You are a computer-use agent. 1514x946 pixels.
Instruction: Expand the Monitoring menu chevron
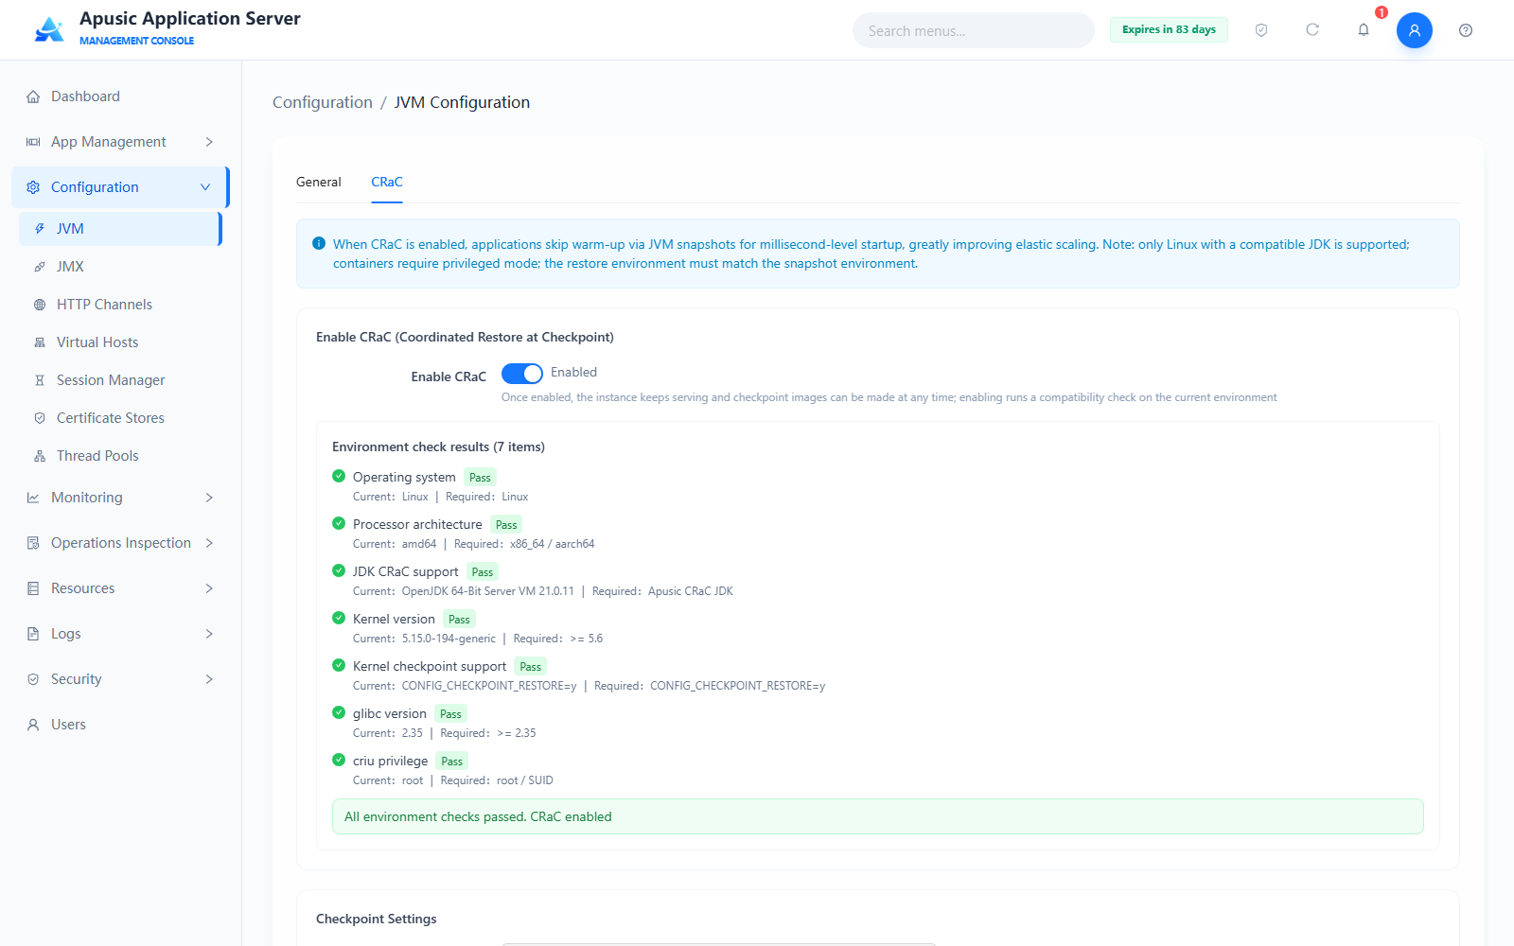209,498
